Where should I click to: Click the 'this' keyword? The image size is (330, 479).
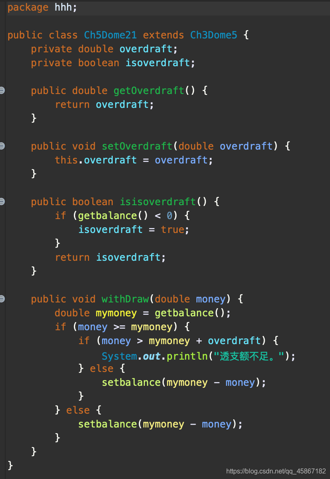click(66, 160)
